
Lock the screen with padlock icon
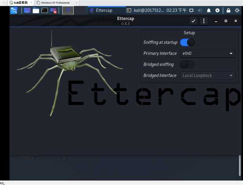228,10
